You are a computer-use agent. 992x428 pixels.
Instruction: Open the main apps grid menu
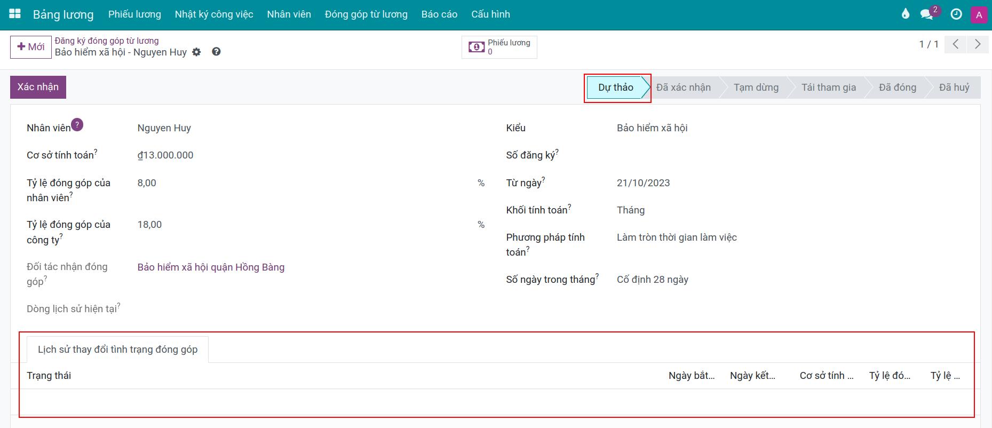pyautogui.click(x=15, y=14)
